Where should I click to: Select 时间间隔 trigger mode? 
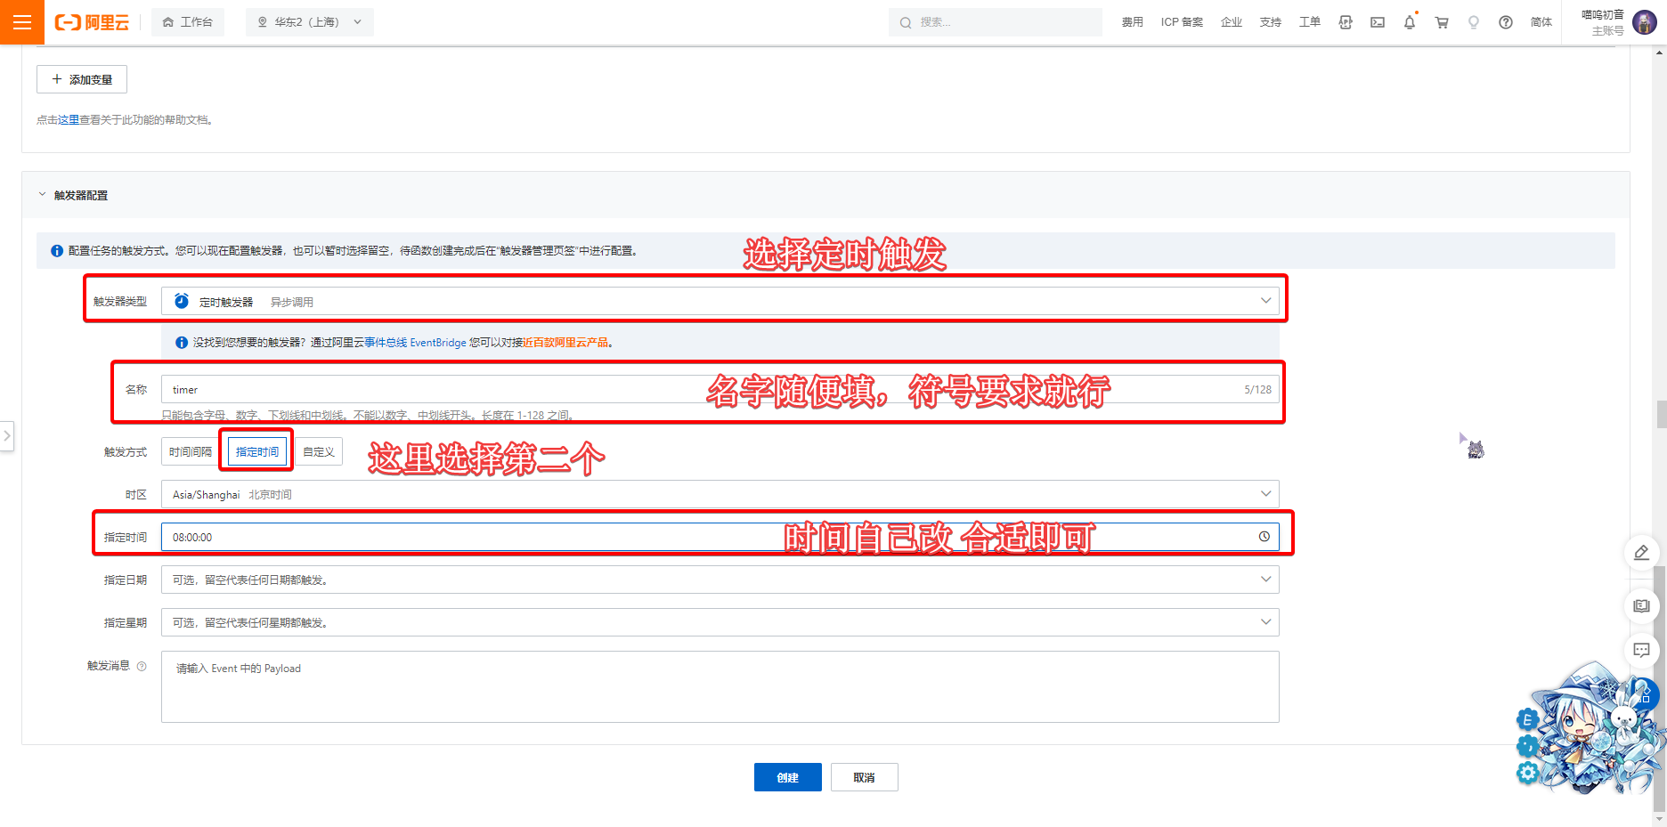tap(191, 452)
